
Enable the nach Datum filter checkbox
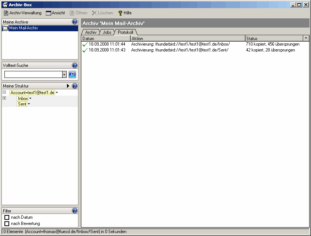click(x=7, y=217)
